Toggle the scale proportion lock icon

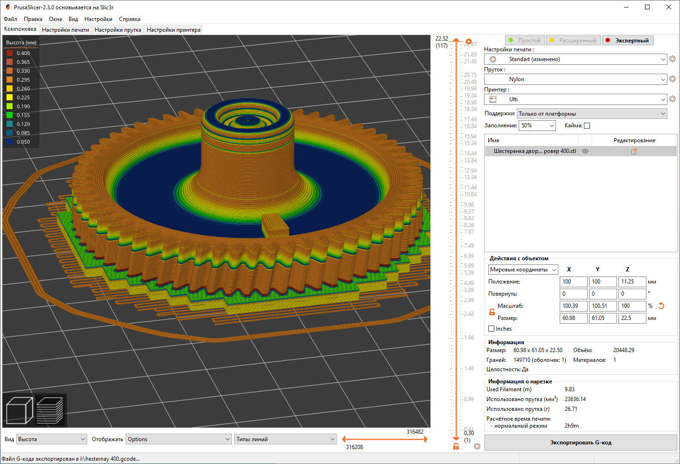click(492, 312)
